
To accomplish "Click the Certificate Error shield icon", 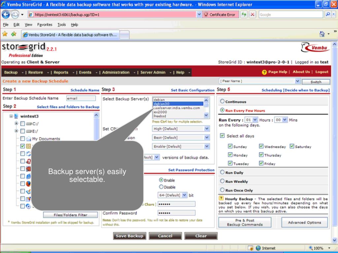I will (206, 14).
